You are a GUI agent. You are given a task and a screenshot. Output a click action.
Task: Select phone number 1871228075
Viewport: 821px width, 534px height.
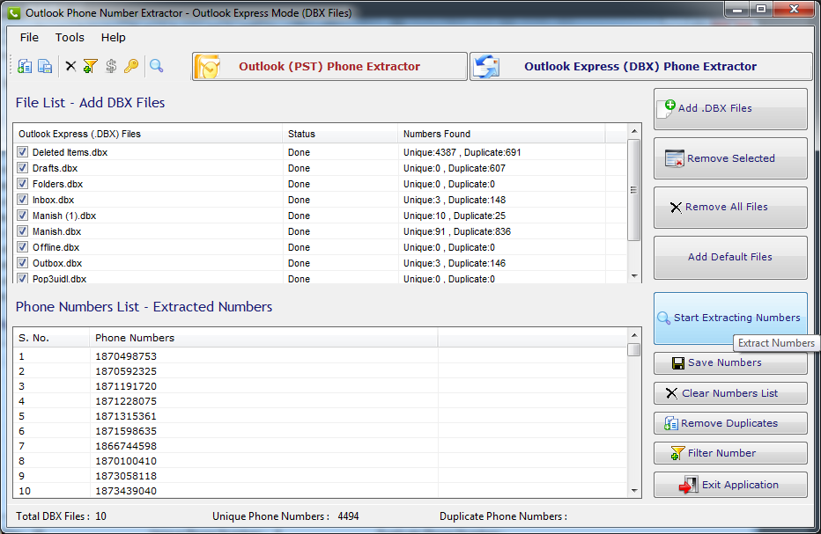(x=126, y=401)
